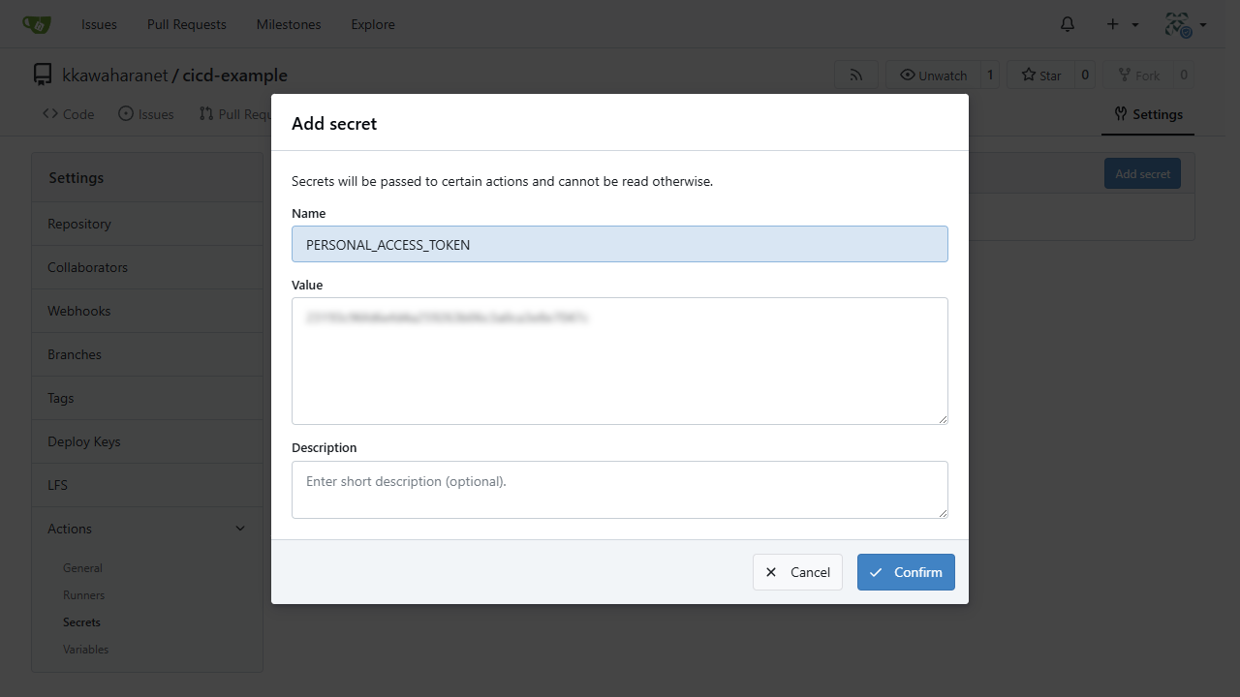Open the notifications bell icon
This screenshot has width=1240, height=697.
pyautogui.click(x=1068, y=24)
